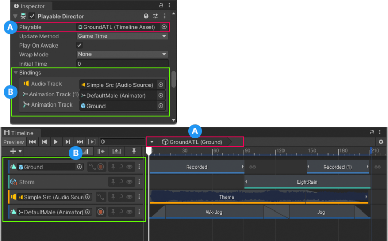Mute the Simple Src audio track
This screenshot has height=241, width=388.
(x=130, y=197)
